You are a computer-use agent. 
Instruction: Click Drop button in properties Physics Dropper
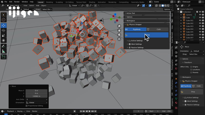pos(192,92)
